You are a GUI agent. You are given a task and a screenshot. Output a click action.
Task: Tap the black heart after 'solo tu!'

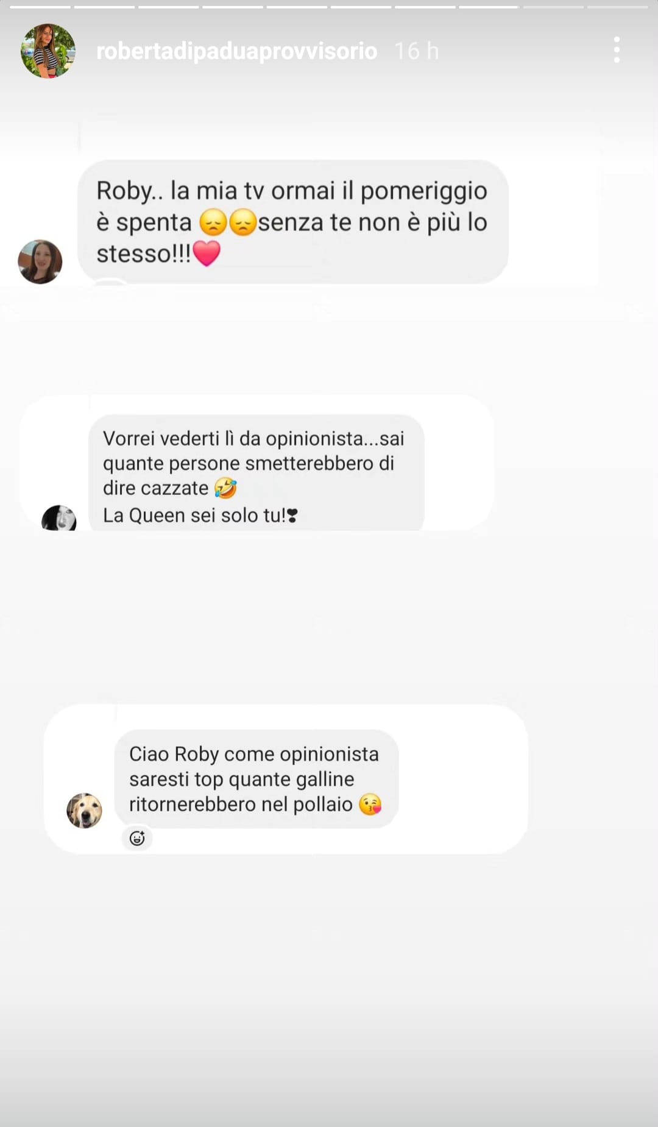click(x=292, y=516)
